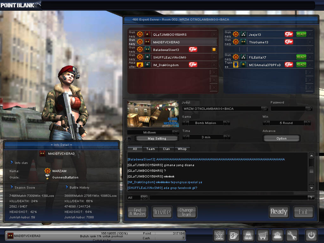This screenshot has height=243, width=324.
Task: Click the Invite button
Action: point(162,212)
